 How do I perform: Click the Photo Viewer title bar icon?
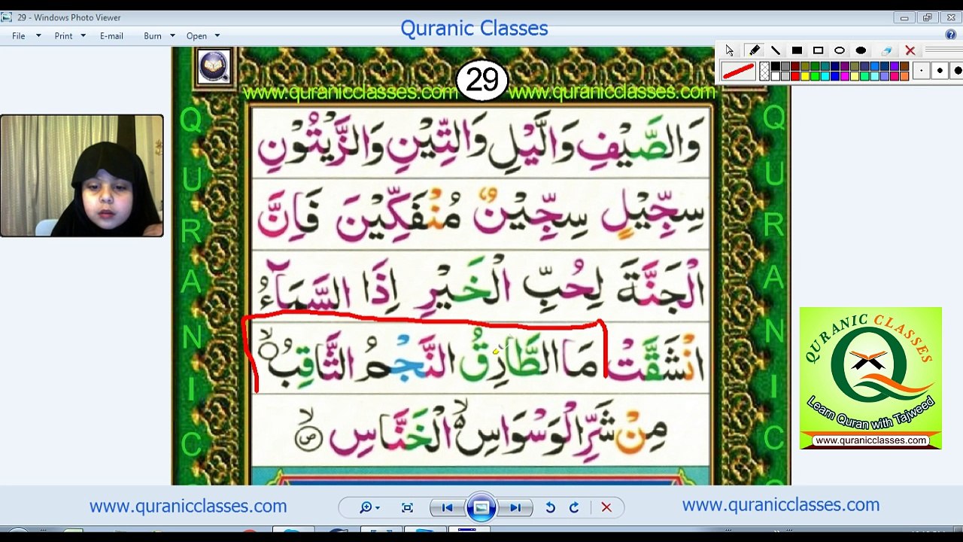tap(6, 17)
